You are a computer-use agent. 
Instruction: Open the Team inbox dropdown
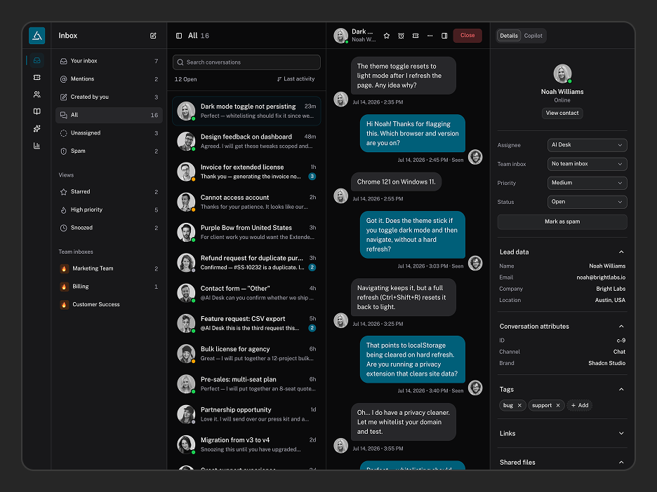pos(587,164)
